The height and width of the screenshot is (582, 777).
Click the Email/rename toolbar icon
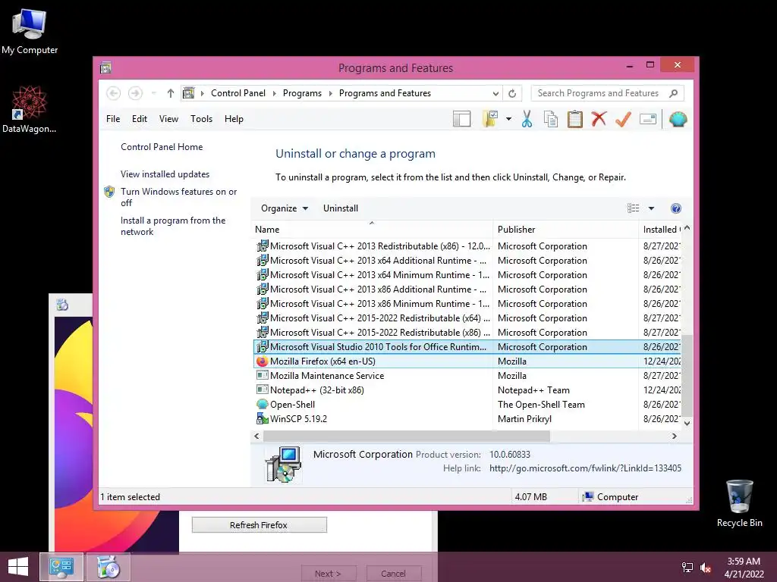pyautogui.click(x=648, y=119)
